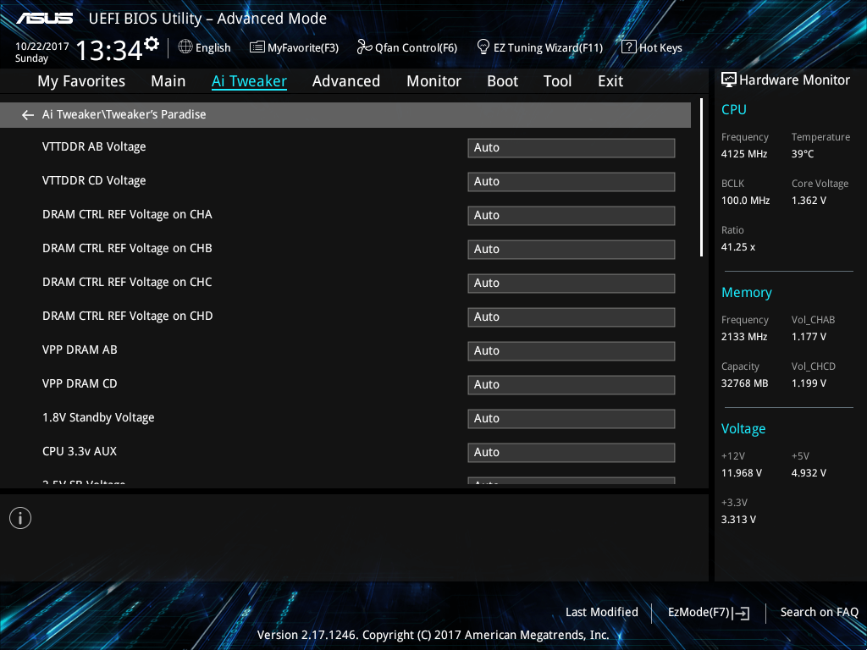Select 1.8V Standby Voltage label
Viewport: 867px width, 650px height.
[98, 418]
